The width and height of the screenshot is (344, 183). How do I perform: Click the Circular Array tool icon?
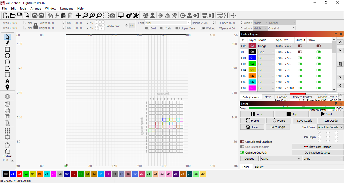[x=8, y=137]
